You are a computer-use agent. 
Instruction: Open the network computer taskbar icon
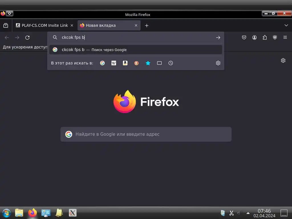coord(46,213)
